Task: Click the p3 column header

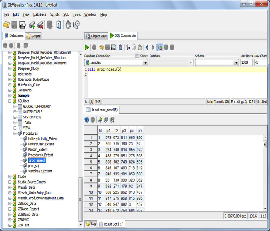Action: (x=124, y=131)
